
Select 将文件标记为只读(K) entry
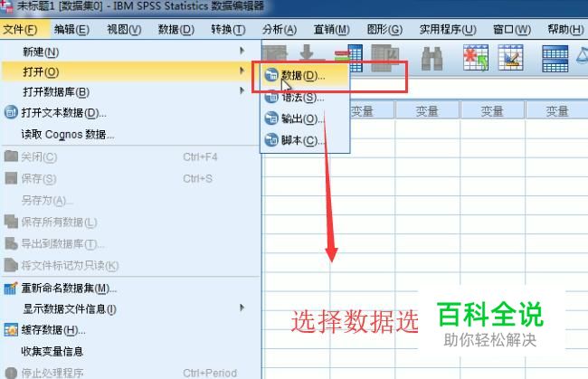pos(130,265)
